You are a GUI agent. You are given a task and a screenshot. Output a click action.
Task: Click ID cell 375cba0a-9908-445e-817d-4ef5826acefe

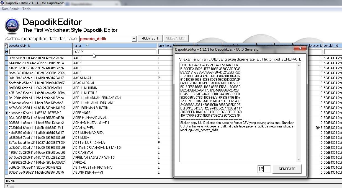coord(40,58)
